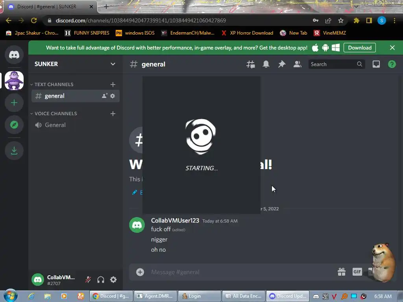Create a new text channel

pos(113,85)
